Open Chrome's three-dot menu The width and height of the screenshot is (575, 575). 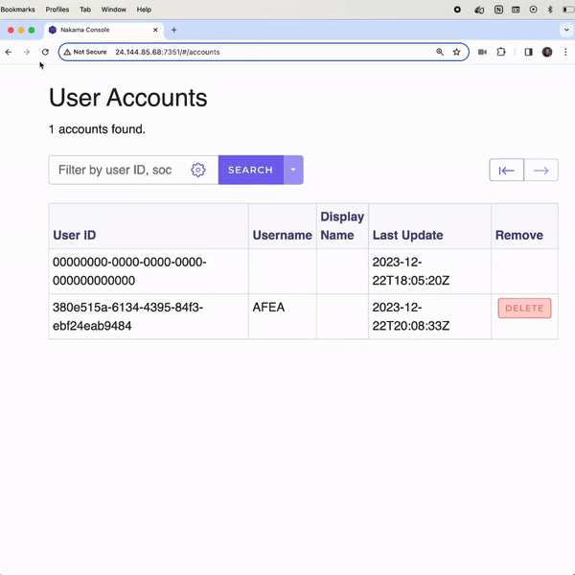coord(563,52)
